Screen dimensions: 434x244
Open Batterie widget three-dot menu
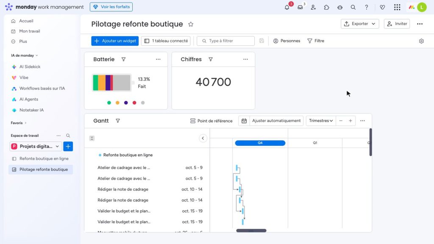click(x=158, y=59)
